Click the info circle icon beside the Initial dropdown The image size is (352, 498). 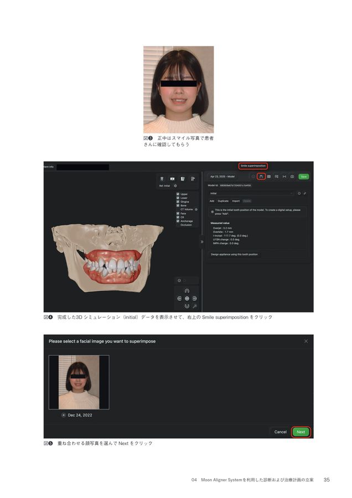(299, 193)
